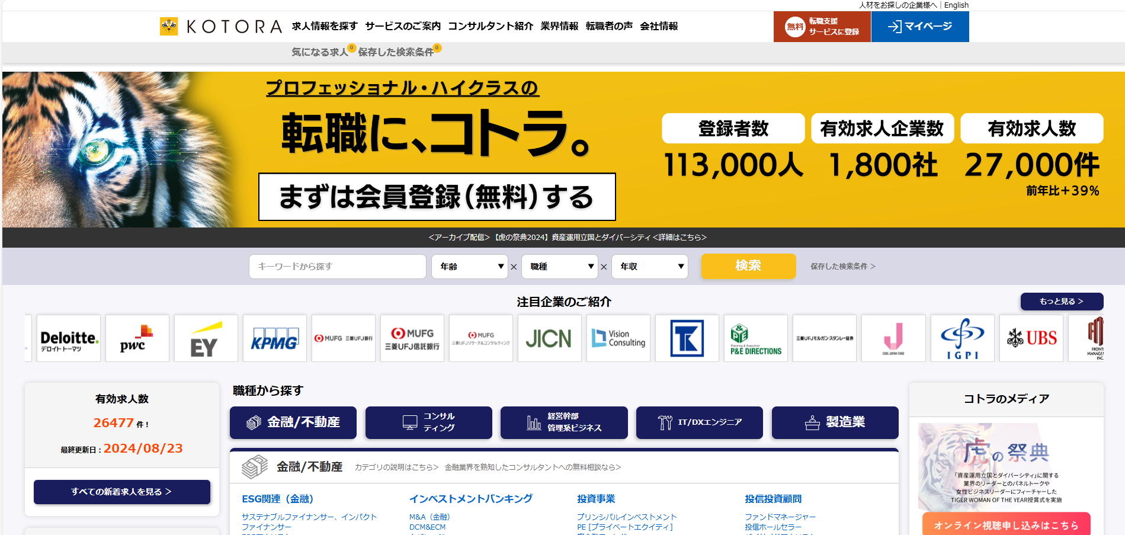Click the English language link
This screenshot has width=1125, height=535.
coord(956,5)
